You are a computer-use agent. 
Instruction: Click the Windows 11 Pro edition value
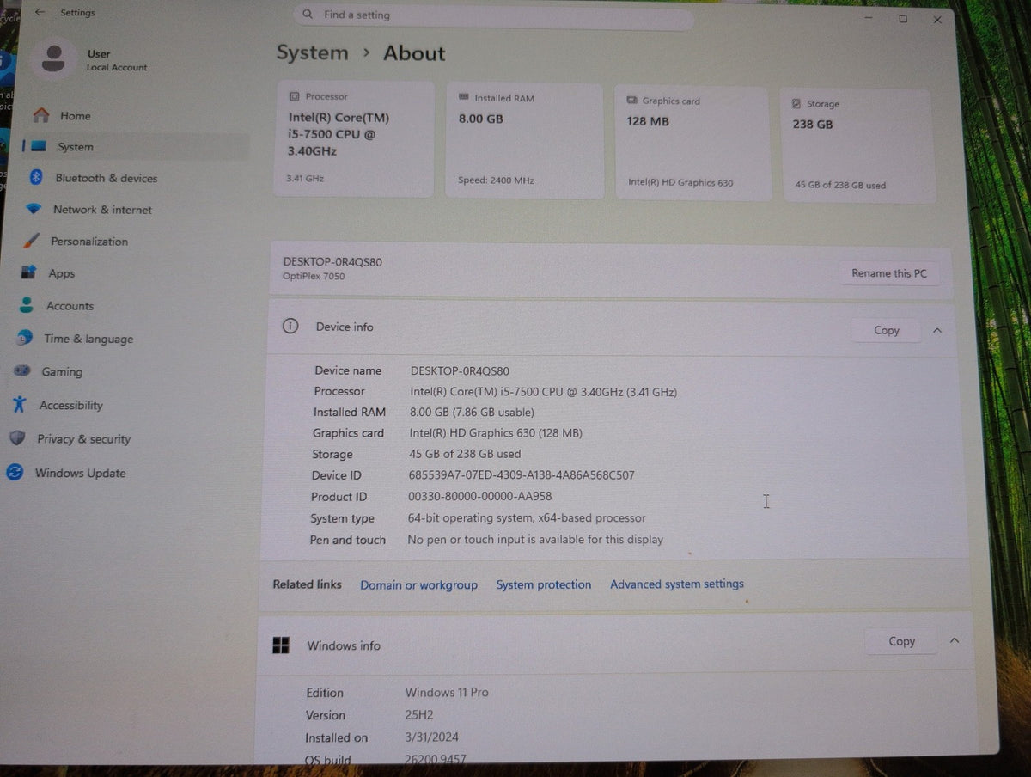(447, 692)
